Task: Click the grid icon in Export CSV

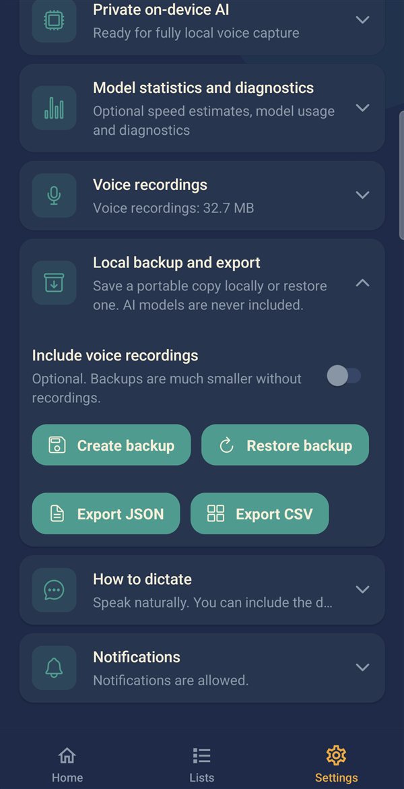Action: click(x=215, y=513)
